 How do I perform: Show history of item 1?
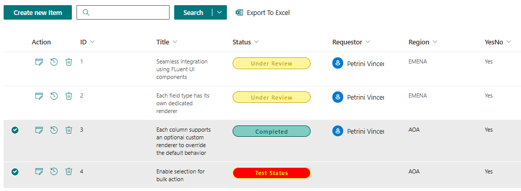[54, 62]
